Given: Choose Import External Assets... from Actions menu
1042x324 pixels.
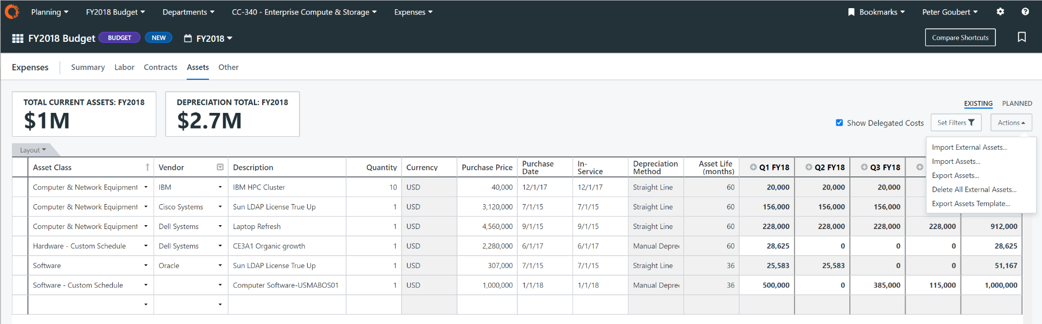Looking at the screenshot, I should click(x=969, y=147).
